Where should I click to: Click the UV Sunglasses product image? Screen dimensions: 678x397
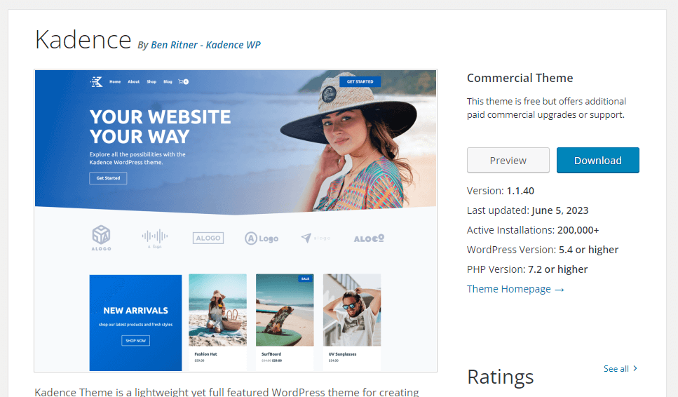click(352, 310)
